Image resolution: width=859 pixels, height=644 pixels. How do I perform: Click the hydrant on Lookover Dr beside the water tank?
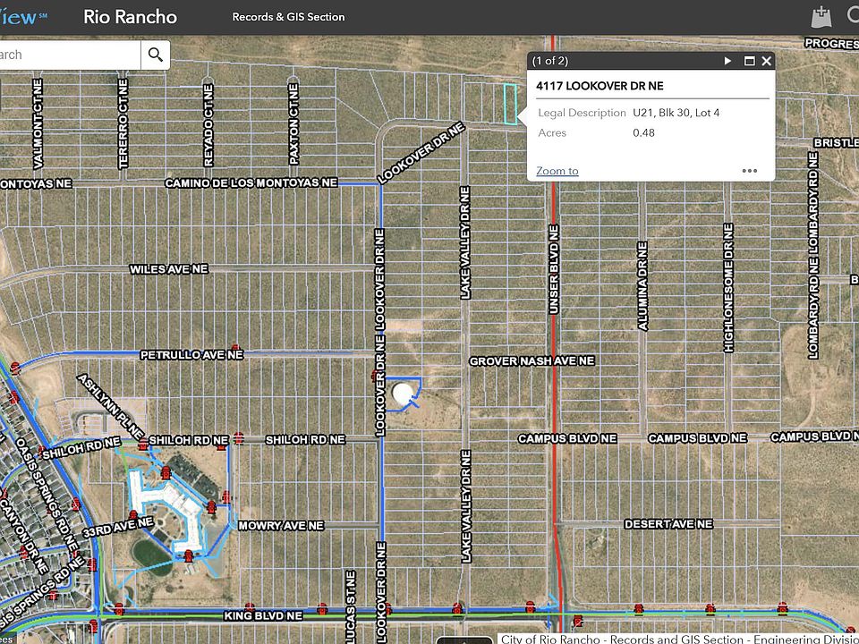click(375, 377)
